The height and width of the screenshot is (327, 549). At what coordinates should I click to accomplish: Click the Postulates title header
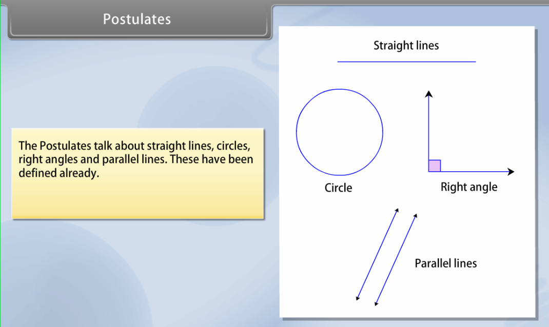(137, 19)
